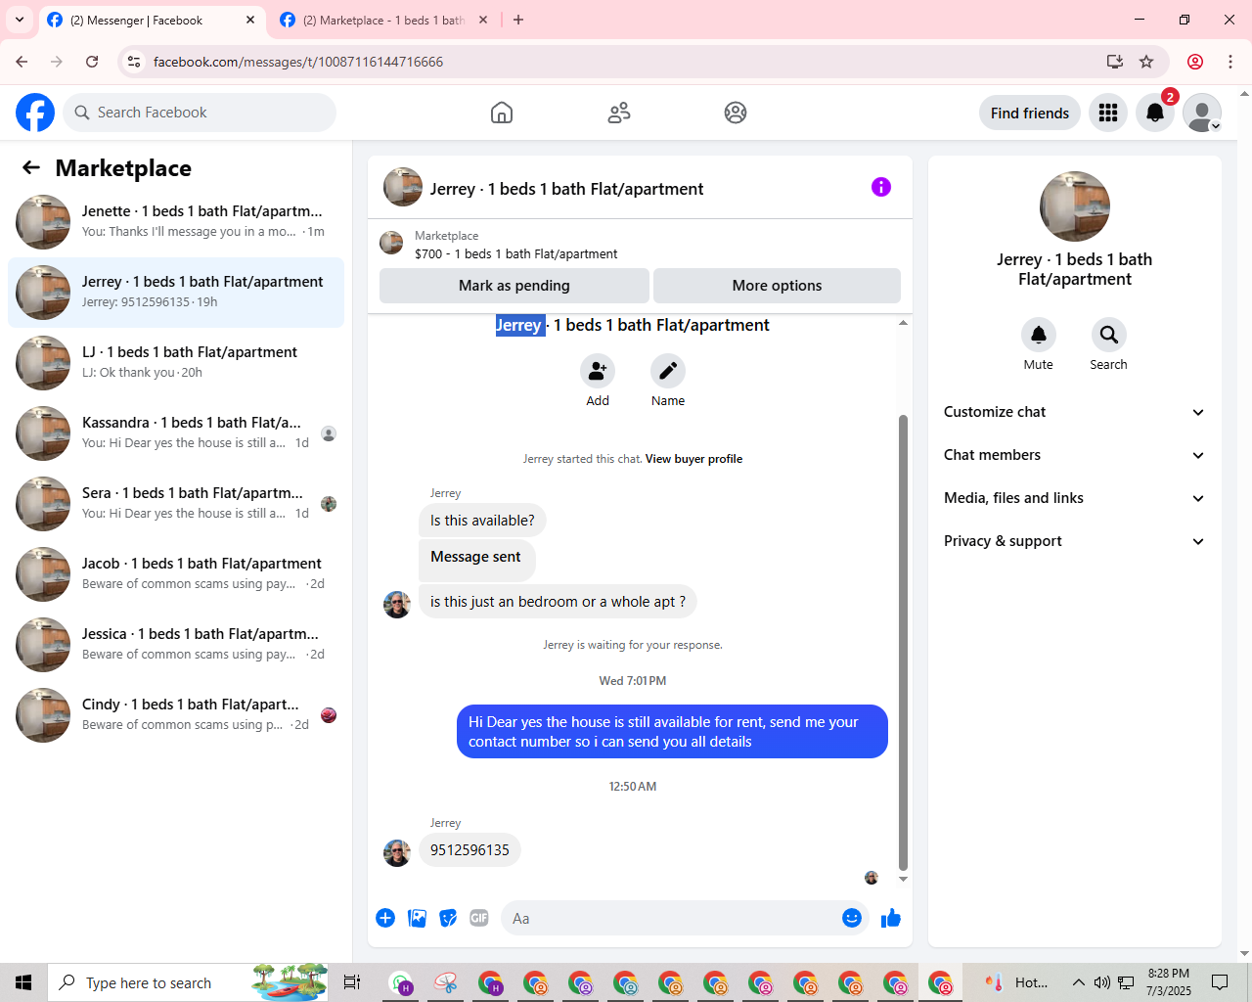Viewport: 1252px width, 1002px height.
Task: Click Find friends button
Action: tap(1030, 113)
